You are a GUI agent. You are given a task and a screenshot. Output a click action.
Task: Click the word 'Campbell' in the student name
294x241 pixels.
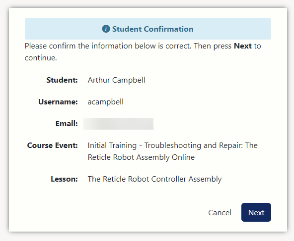(129, 80)
